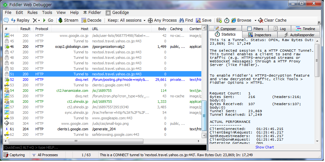The height and width of the screenshot is (162, 325).
Task: Click the Decode toolbar button
Action: pyautogui.click(x=91, y=20)
